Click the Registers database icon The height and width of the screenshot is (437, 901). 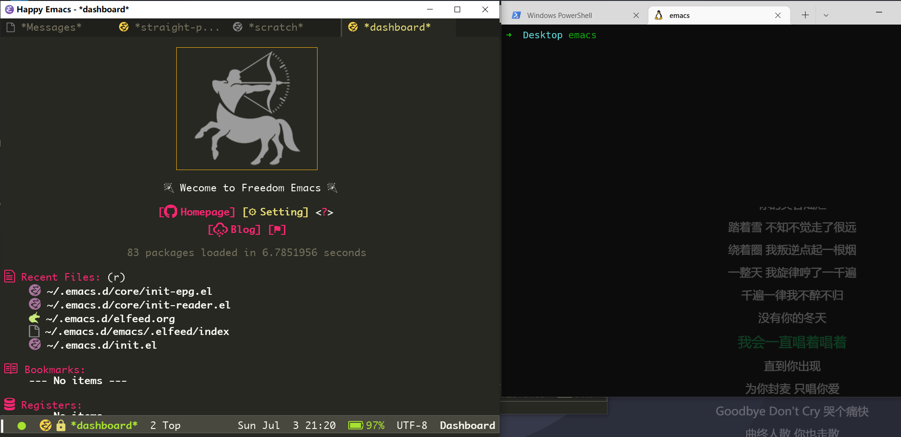(x=9, y=404)
